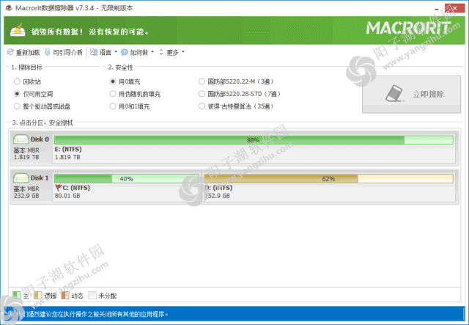Click the 基本 MBR text under Disk 1

[x=26, y=189]
